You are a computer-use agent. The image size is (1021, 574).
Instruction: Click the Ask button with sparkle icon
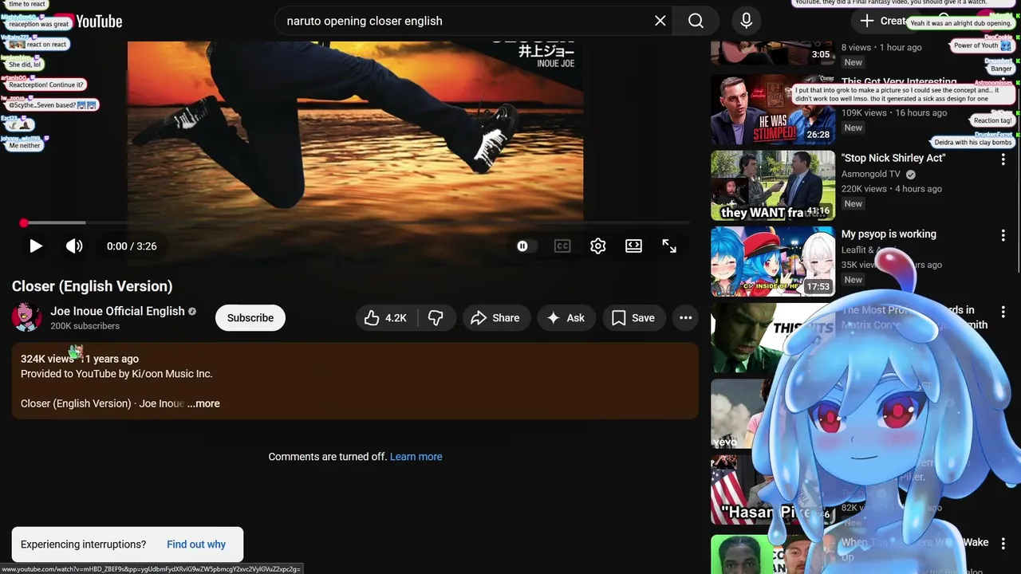coord(566,317)
